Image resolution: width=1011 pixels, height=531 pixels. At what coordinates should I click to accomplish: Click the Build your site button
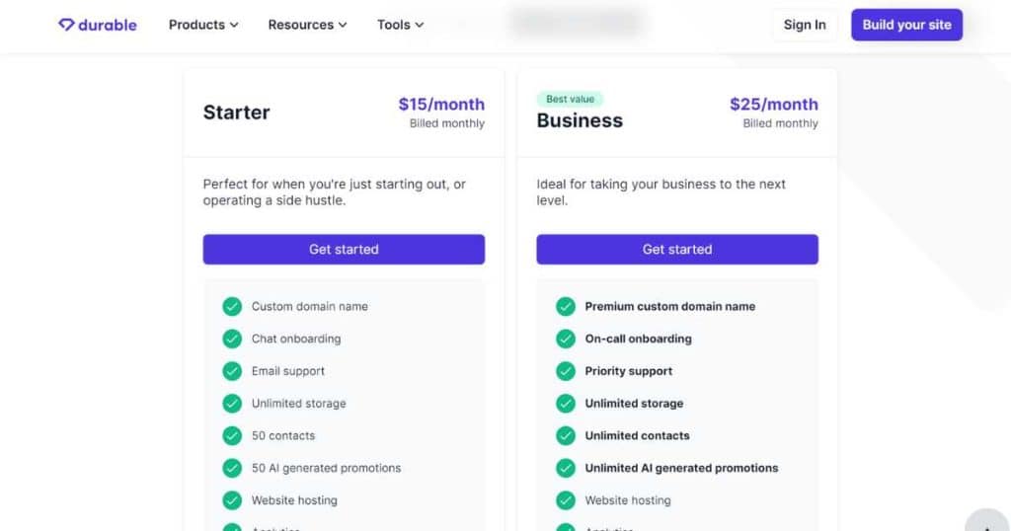pos(906,25)
